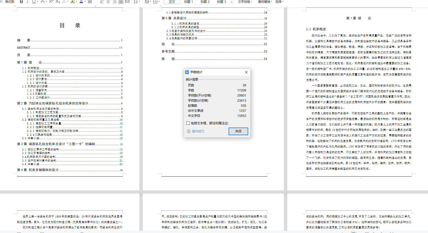
Task: Apply superscript formatting
Action: tap(51, 2)
